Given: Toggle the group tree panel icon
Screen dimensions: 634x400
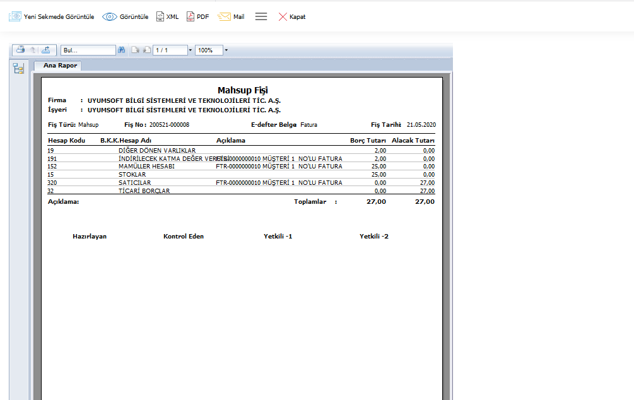Looking at the screenshot, I should click(x=18, y=69).
